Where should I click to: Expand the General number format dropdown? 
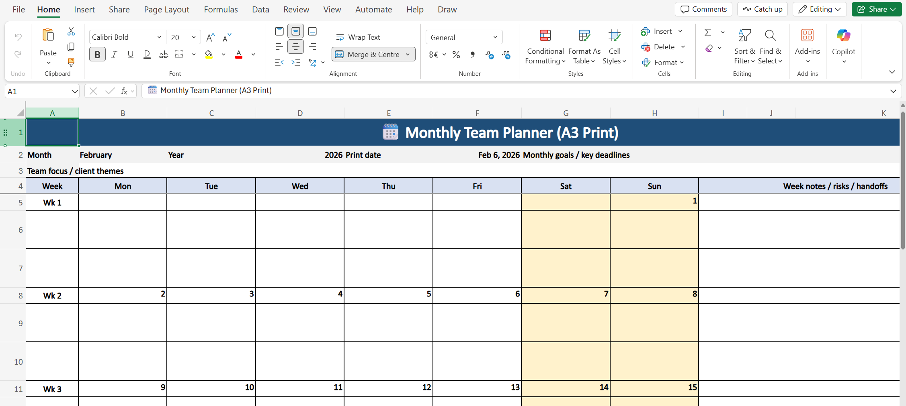point(495,37)
